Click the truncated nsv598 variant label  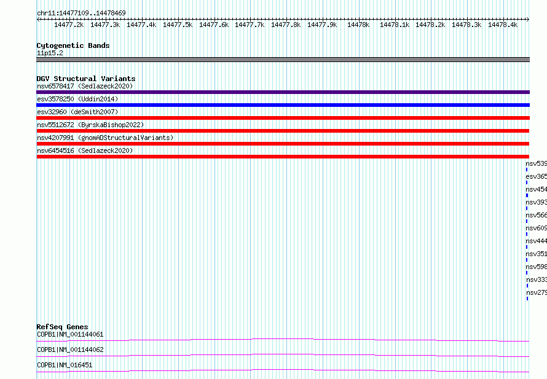click(536, 267)
